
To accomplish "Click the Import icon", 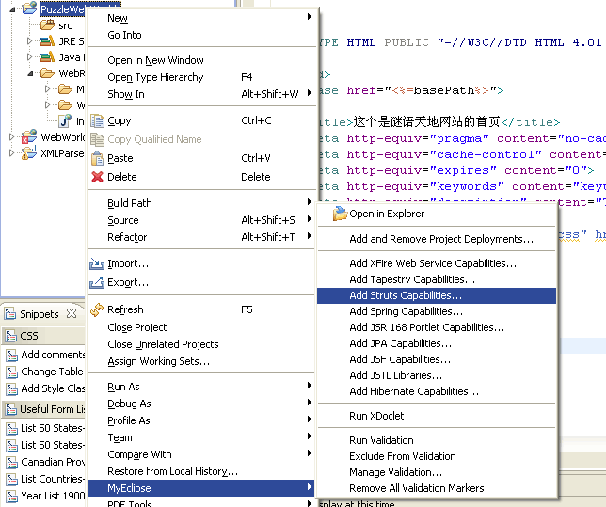I will pos(97,264).
